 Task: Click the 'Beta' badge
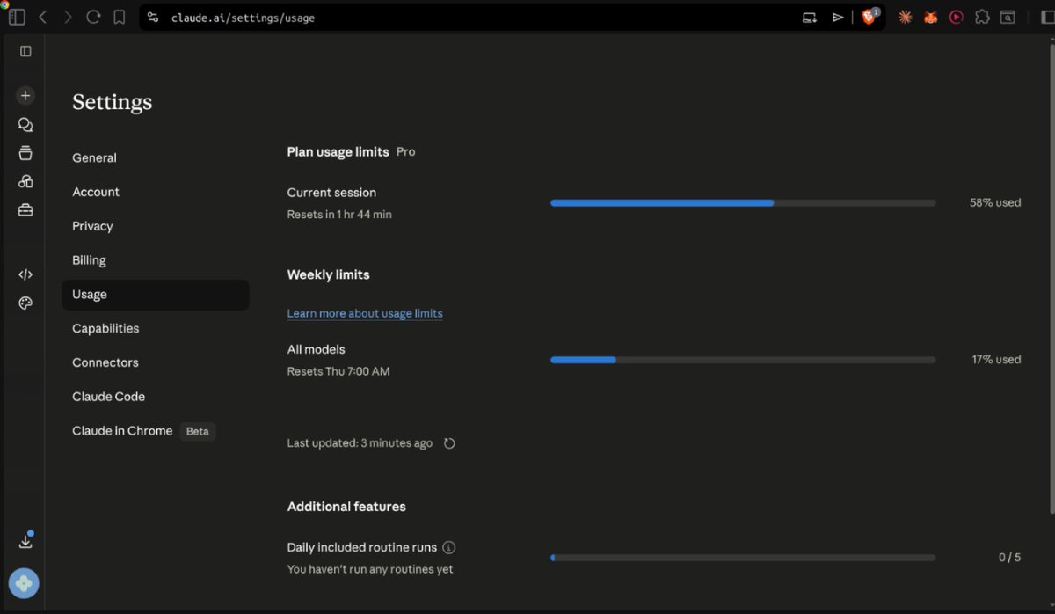click(x=198, y=431)
